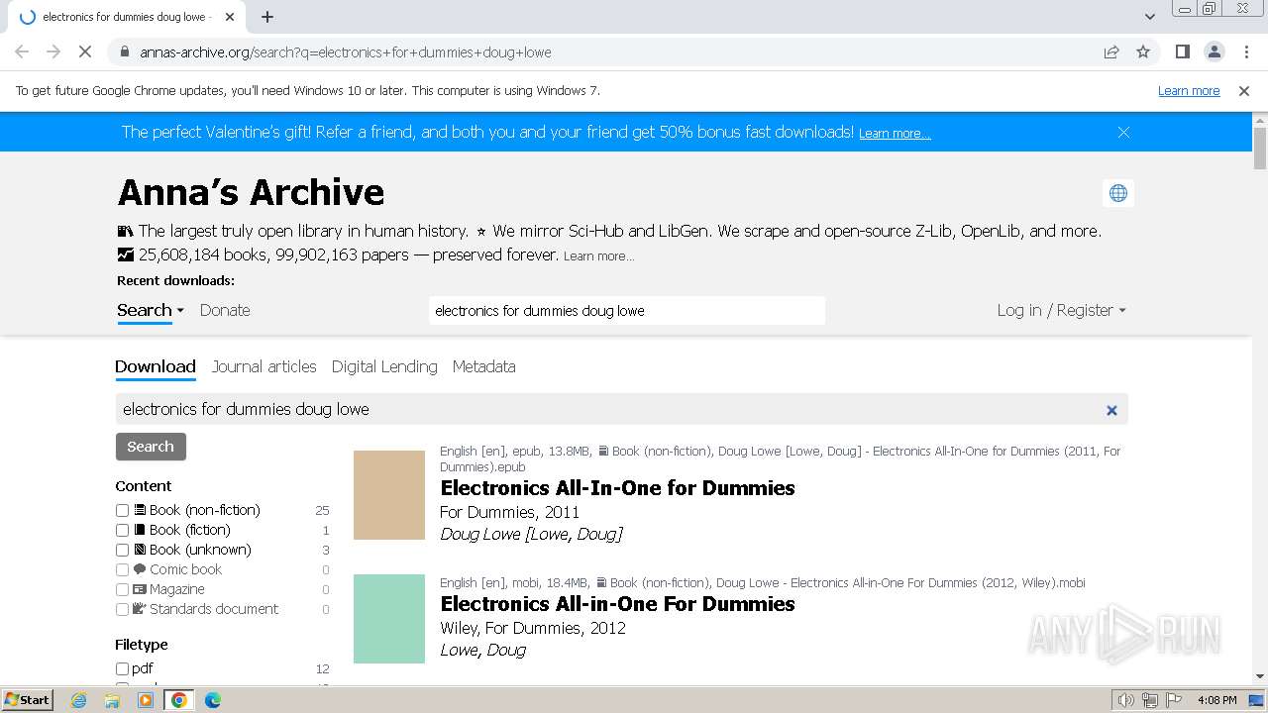Open the tab search chevron

(1149, 17)
